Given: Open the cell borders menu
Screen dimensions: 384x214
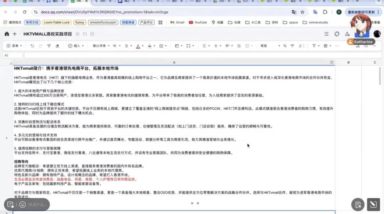Looking at the screenshot, I should click(161, 46).
